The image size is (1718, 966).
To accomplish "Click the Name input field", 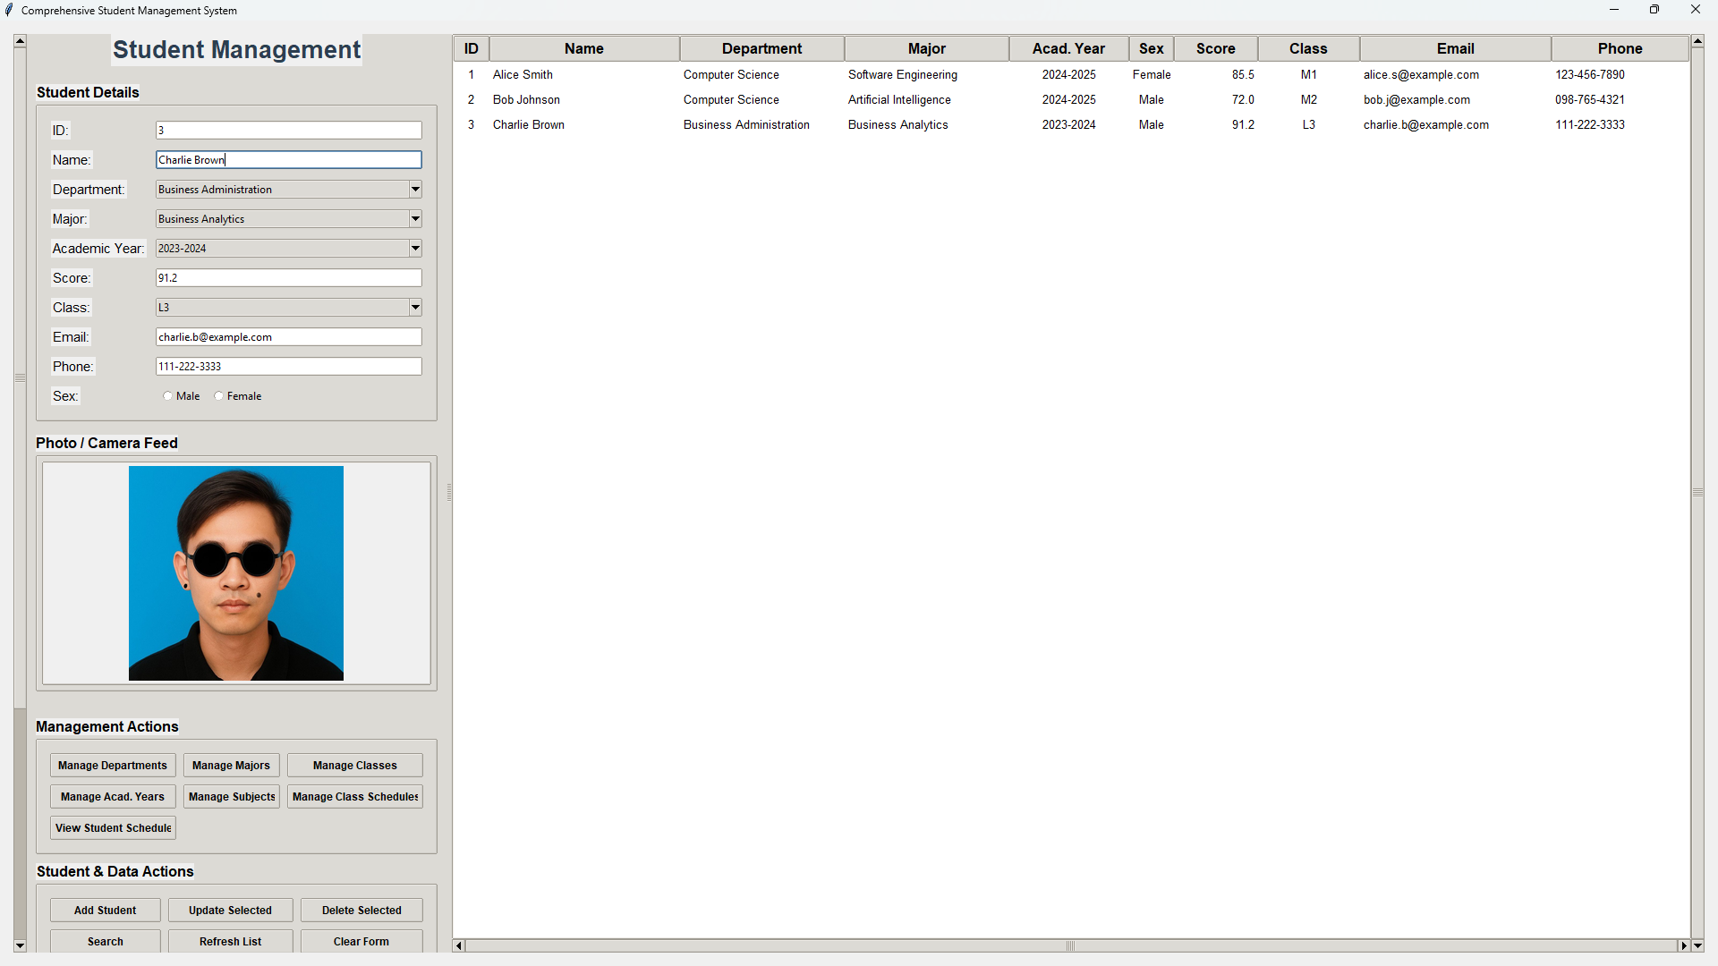I will point(289,160).
